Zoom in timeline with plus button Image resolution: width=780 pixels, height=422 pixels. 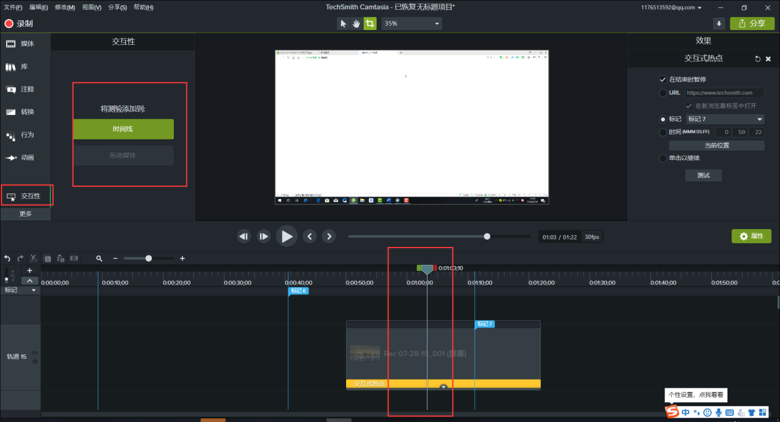(182, 259)
